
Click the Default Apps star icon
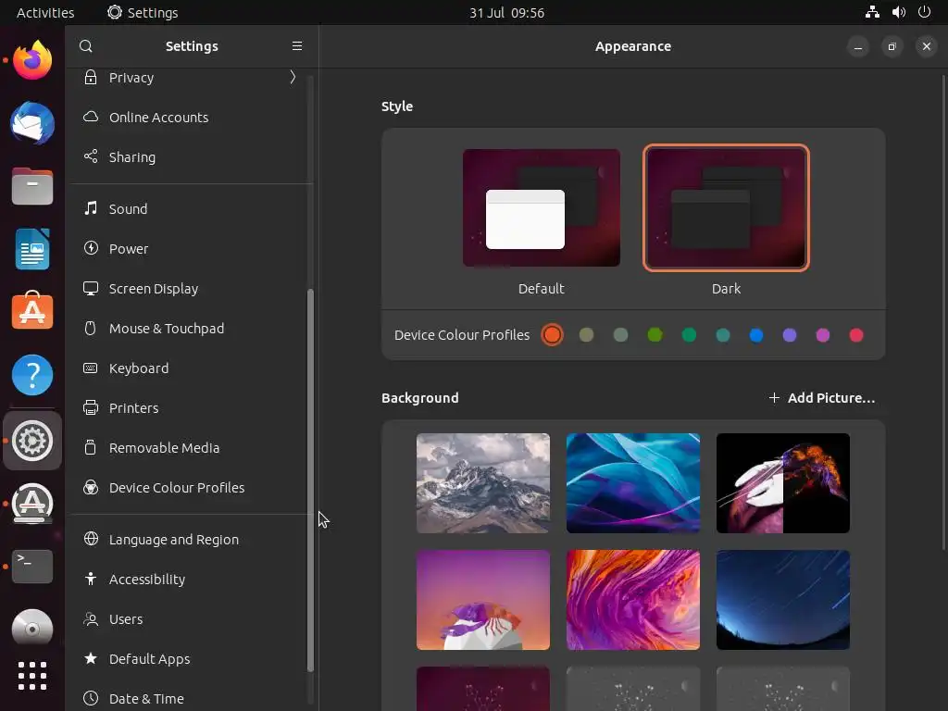[91, 658]
